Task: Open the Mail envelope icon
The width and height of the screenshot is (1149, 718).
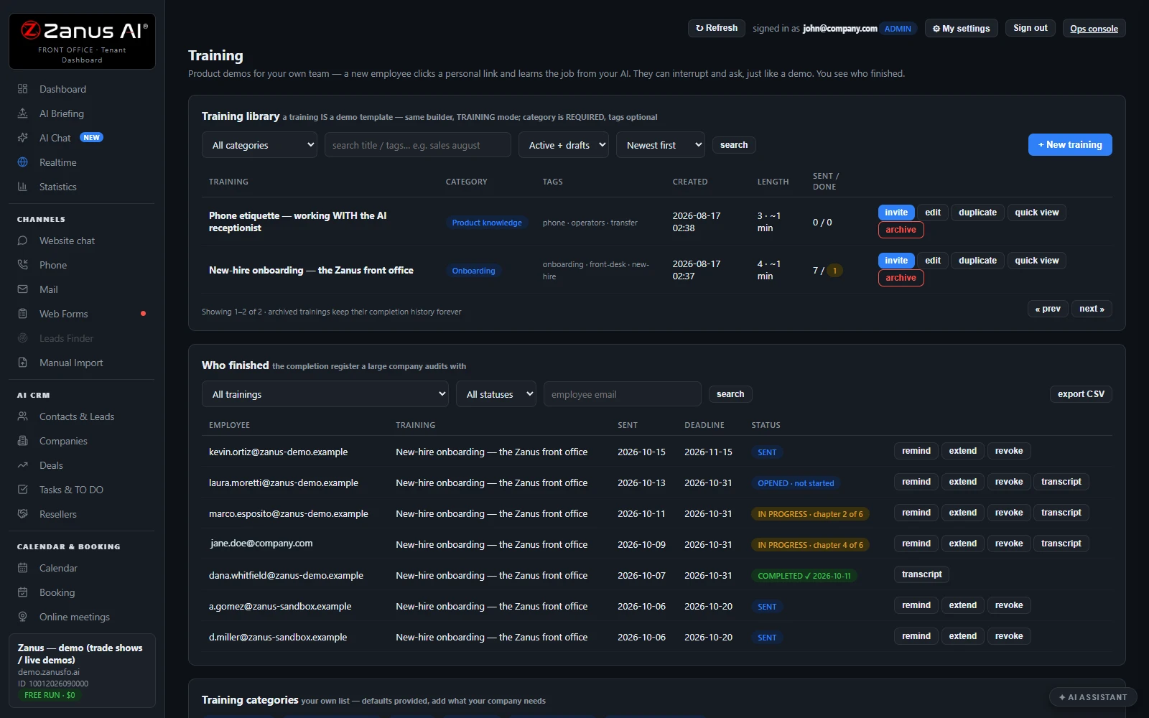Action: click(x=22, y=289)
